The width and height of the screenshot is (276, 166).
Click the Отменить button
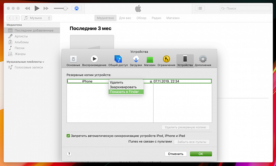coord(176,154)
